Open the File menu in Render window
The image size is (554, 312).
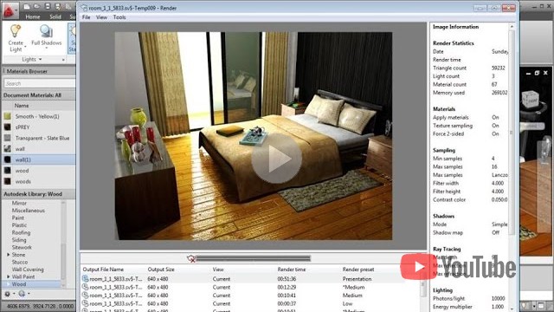tap(87, 17)
